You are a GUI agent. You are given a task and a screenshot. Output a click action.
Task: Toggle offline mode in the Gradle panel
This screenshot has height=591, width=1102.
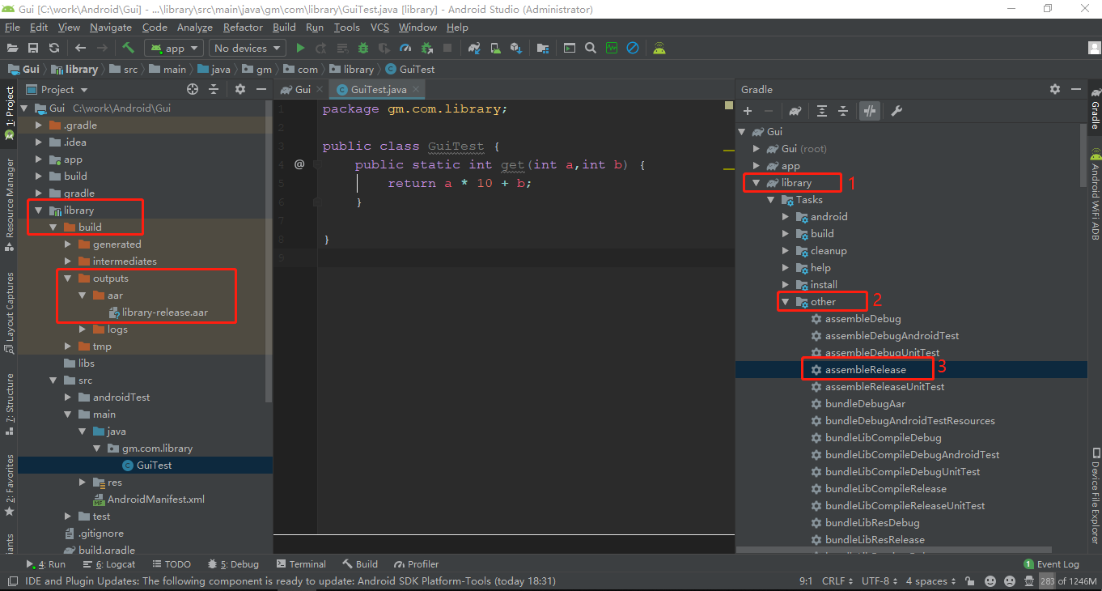coord(870,111)
